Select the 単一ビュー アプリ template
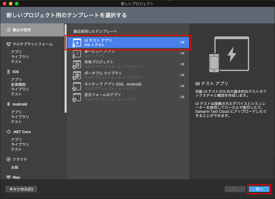Image resolution: width=275 pixels, height=199 pixels. (128, 53)
